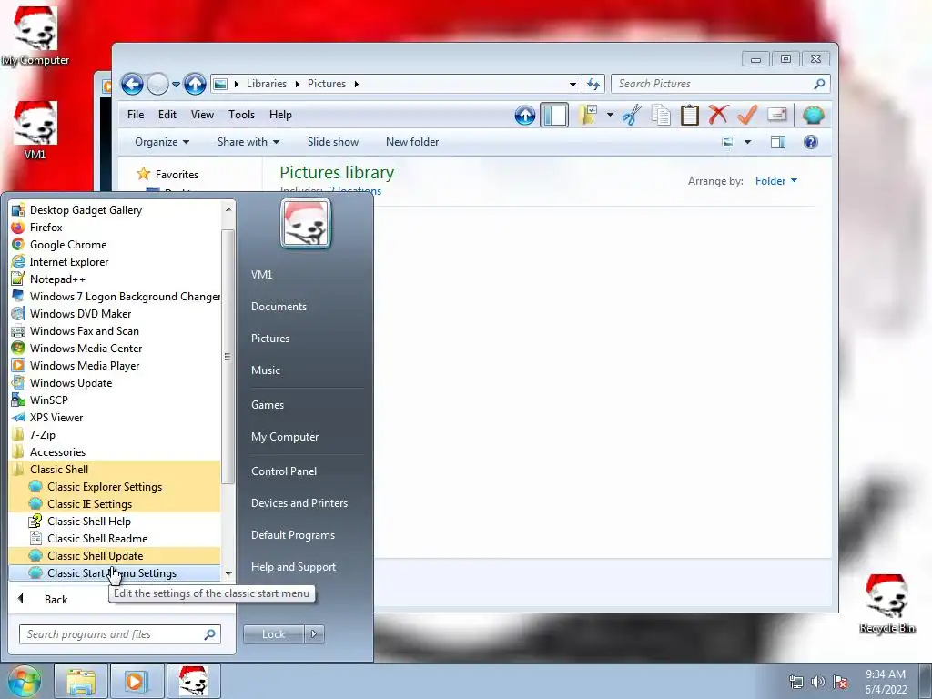
Task: Open Classic Shell Help
Action: [x=115, y=522]
